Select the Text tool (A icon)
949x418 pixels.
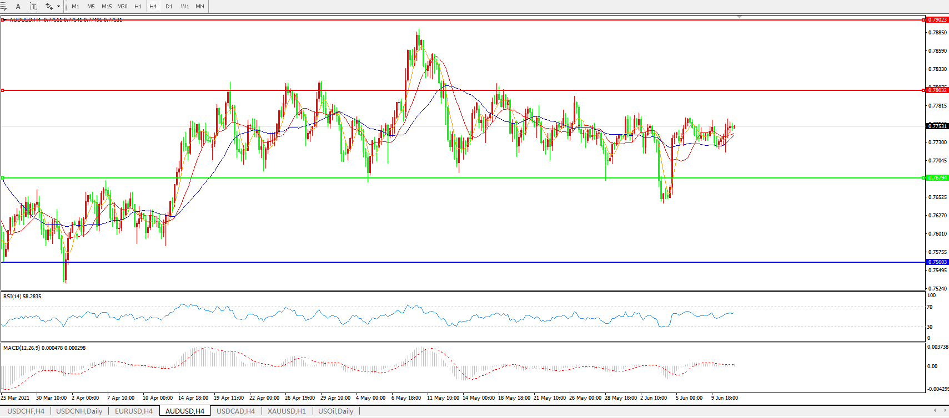(18, 6)
